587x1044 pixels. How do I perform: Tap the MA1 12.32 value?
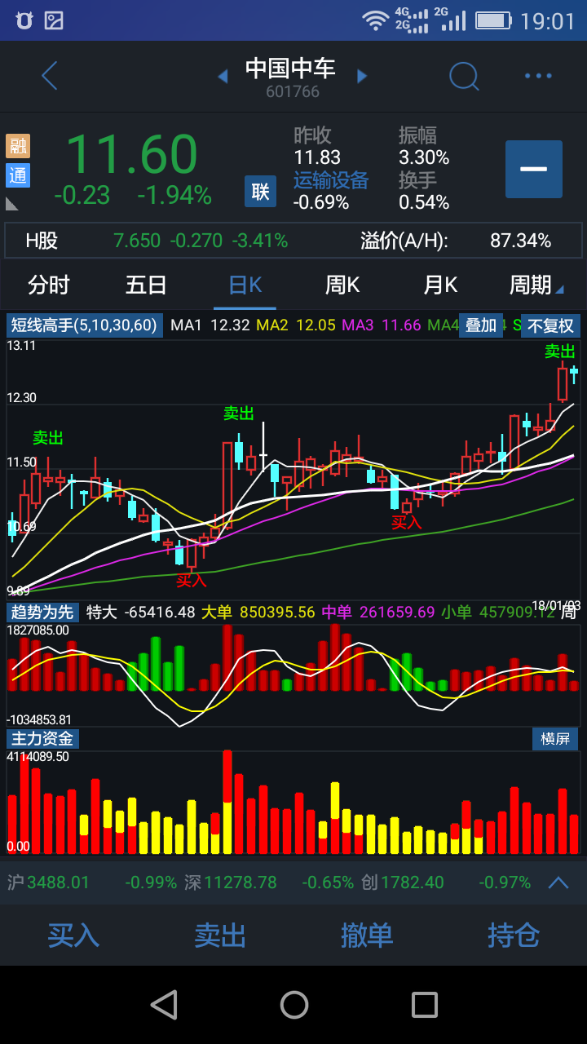[x=210, y=325]
